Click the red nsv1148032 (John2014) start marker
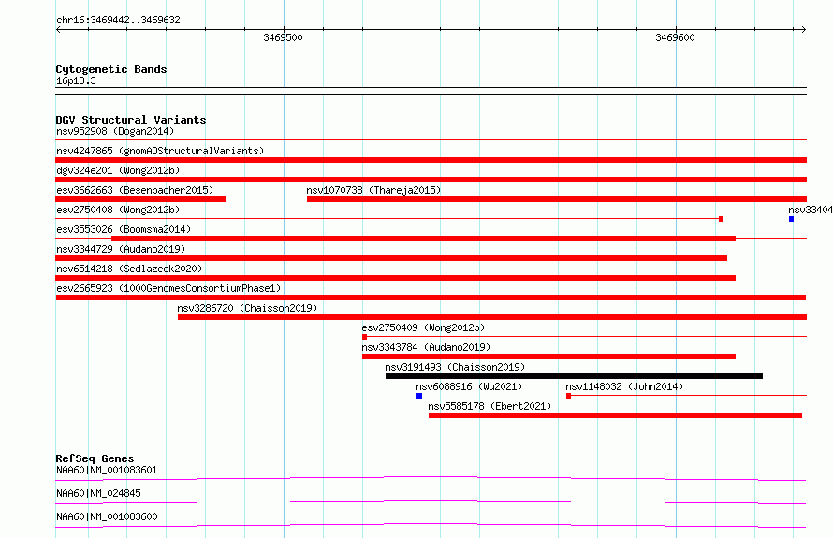The height and width of the screenshot is (538, 833). tap(568, 396)
